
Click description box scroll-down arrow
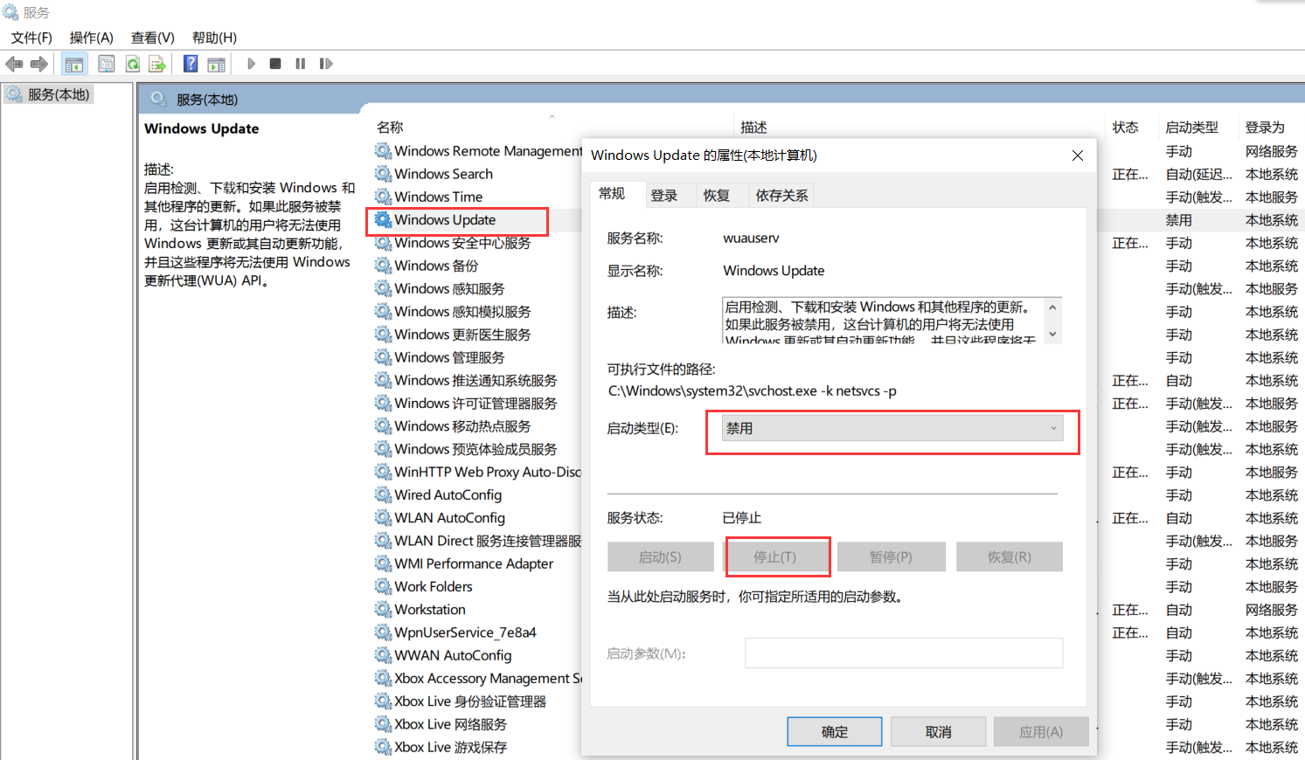[1052, 334]
